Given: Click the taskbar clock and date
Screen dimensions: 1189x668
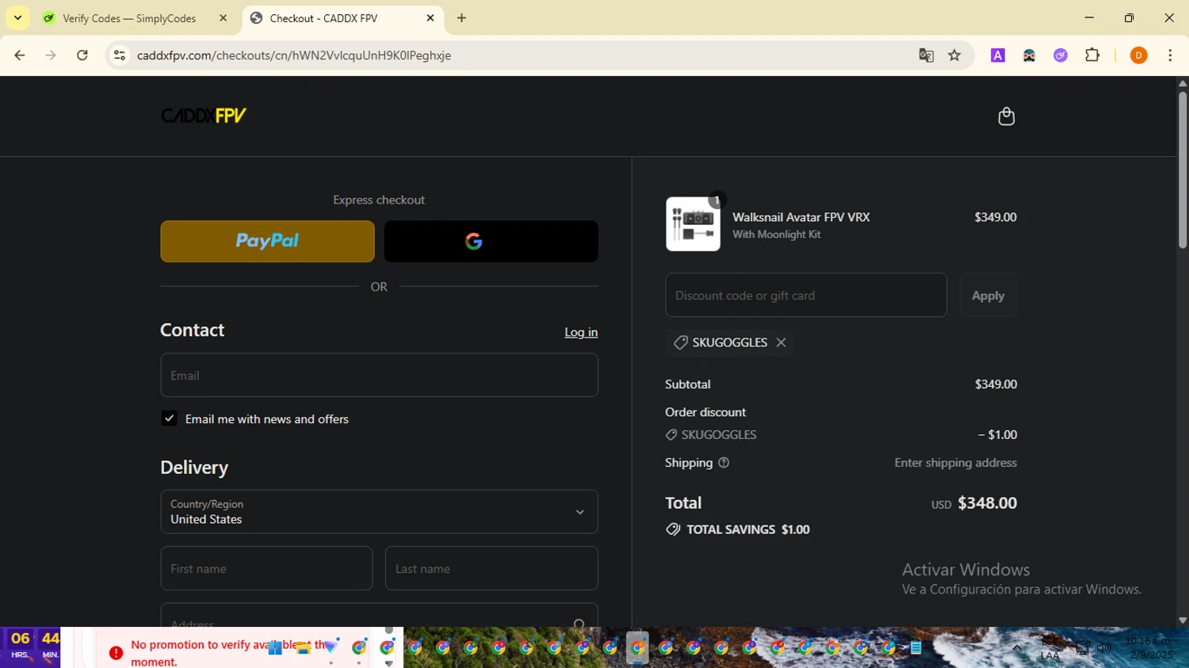Looking at the screenshot, I should tap(1149, 648).
